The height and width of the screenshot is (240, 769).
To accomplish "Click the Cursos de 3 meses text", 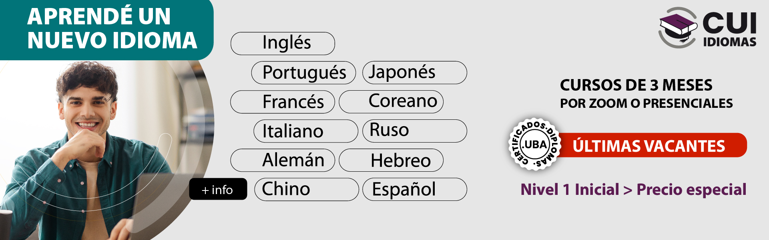I will tap(636, 85).
